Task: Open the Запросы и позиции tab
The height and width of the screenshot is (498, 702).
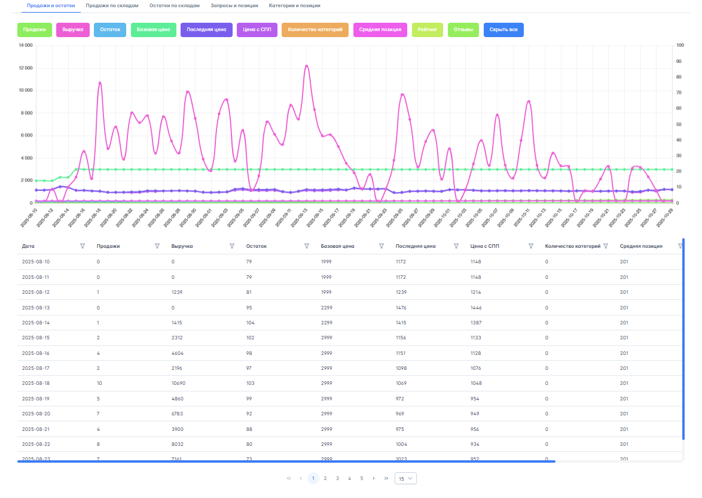Action: pyautogui.click(x=234, y=5)
